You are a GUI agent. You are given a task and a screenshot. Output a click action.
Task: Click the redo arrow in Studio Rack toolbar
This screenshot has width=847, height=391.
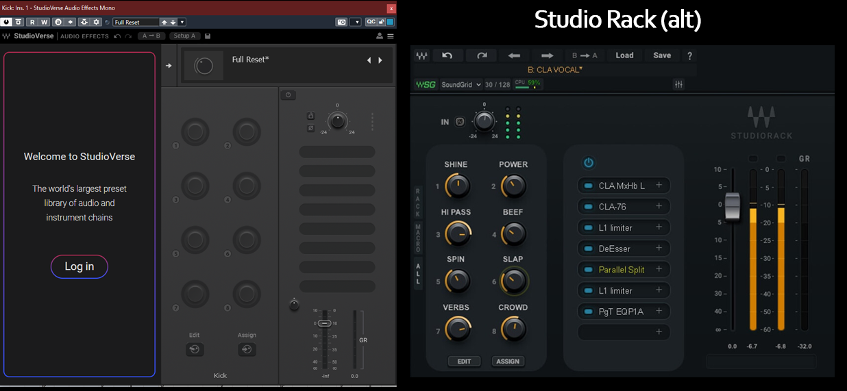482,55
